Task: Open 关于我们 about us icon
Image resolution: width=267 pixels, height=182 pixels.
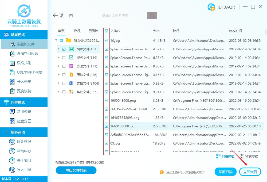Action: point(12,161)
